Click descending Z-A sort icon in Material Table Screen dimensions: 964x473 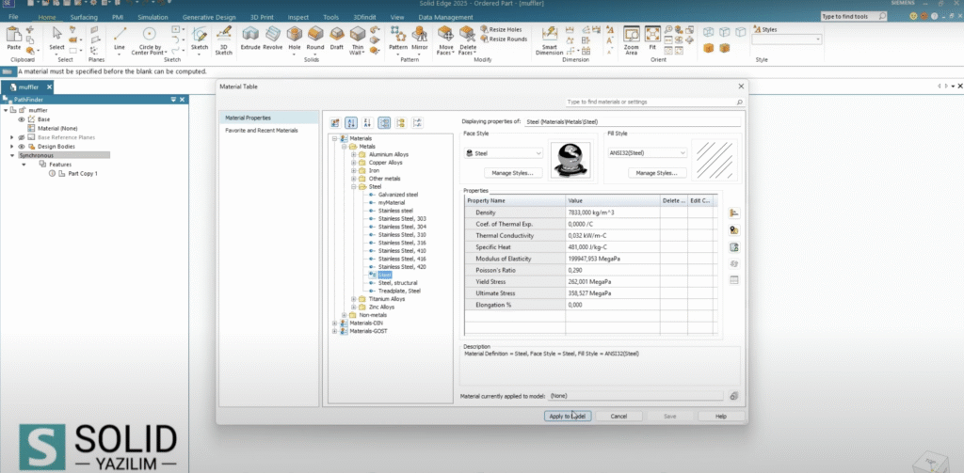[x=368, y=123]
